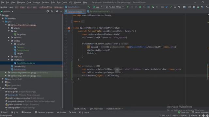Open the File menu
The image size is (209, 117).
[x=2, y=2]
